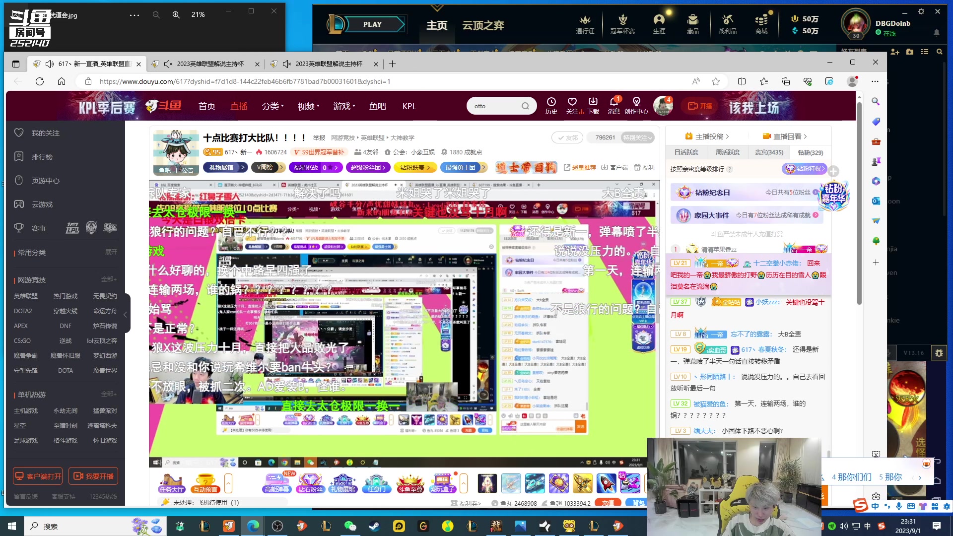Click 战利品 loot icon in League client
Viewport: 953px width, 536px height.
727,24
